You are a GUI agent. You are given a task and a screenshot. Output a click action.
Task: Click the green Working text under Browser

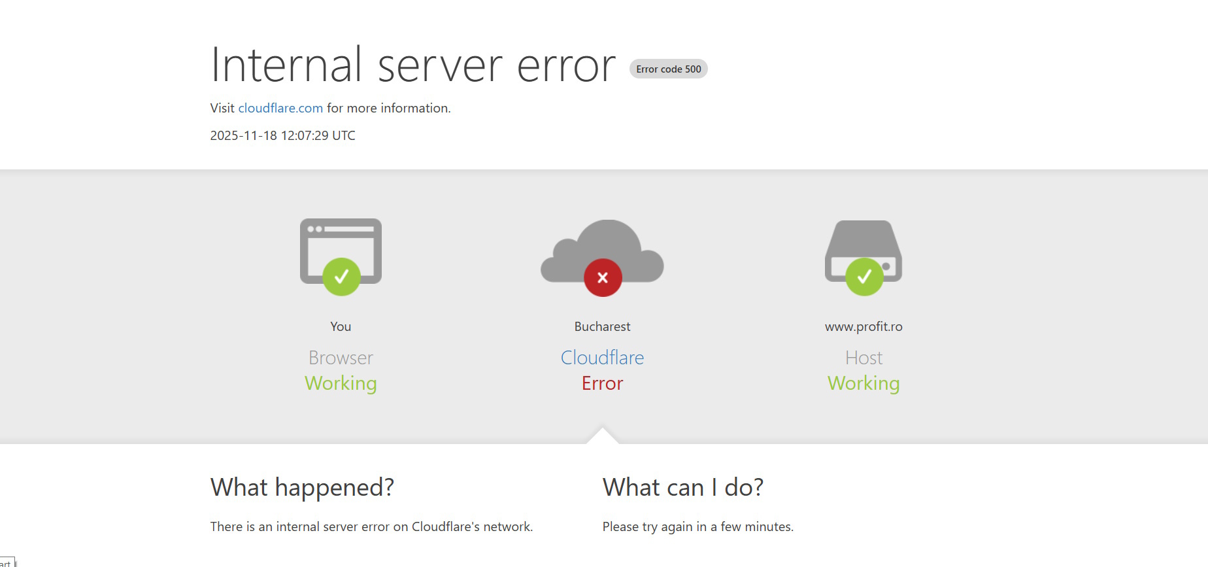pos(341,383)
